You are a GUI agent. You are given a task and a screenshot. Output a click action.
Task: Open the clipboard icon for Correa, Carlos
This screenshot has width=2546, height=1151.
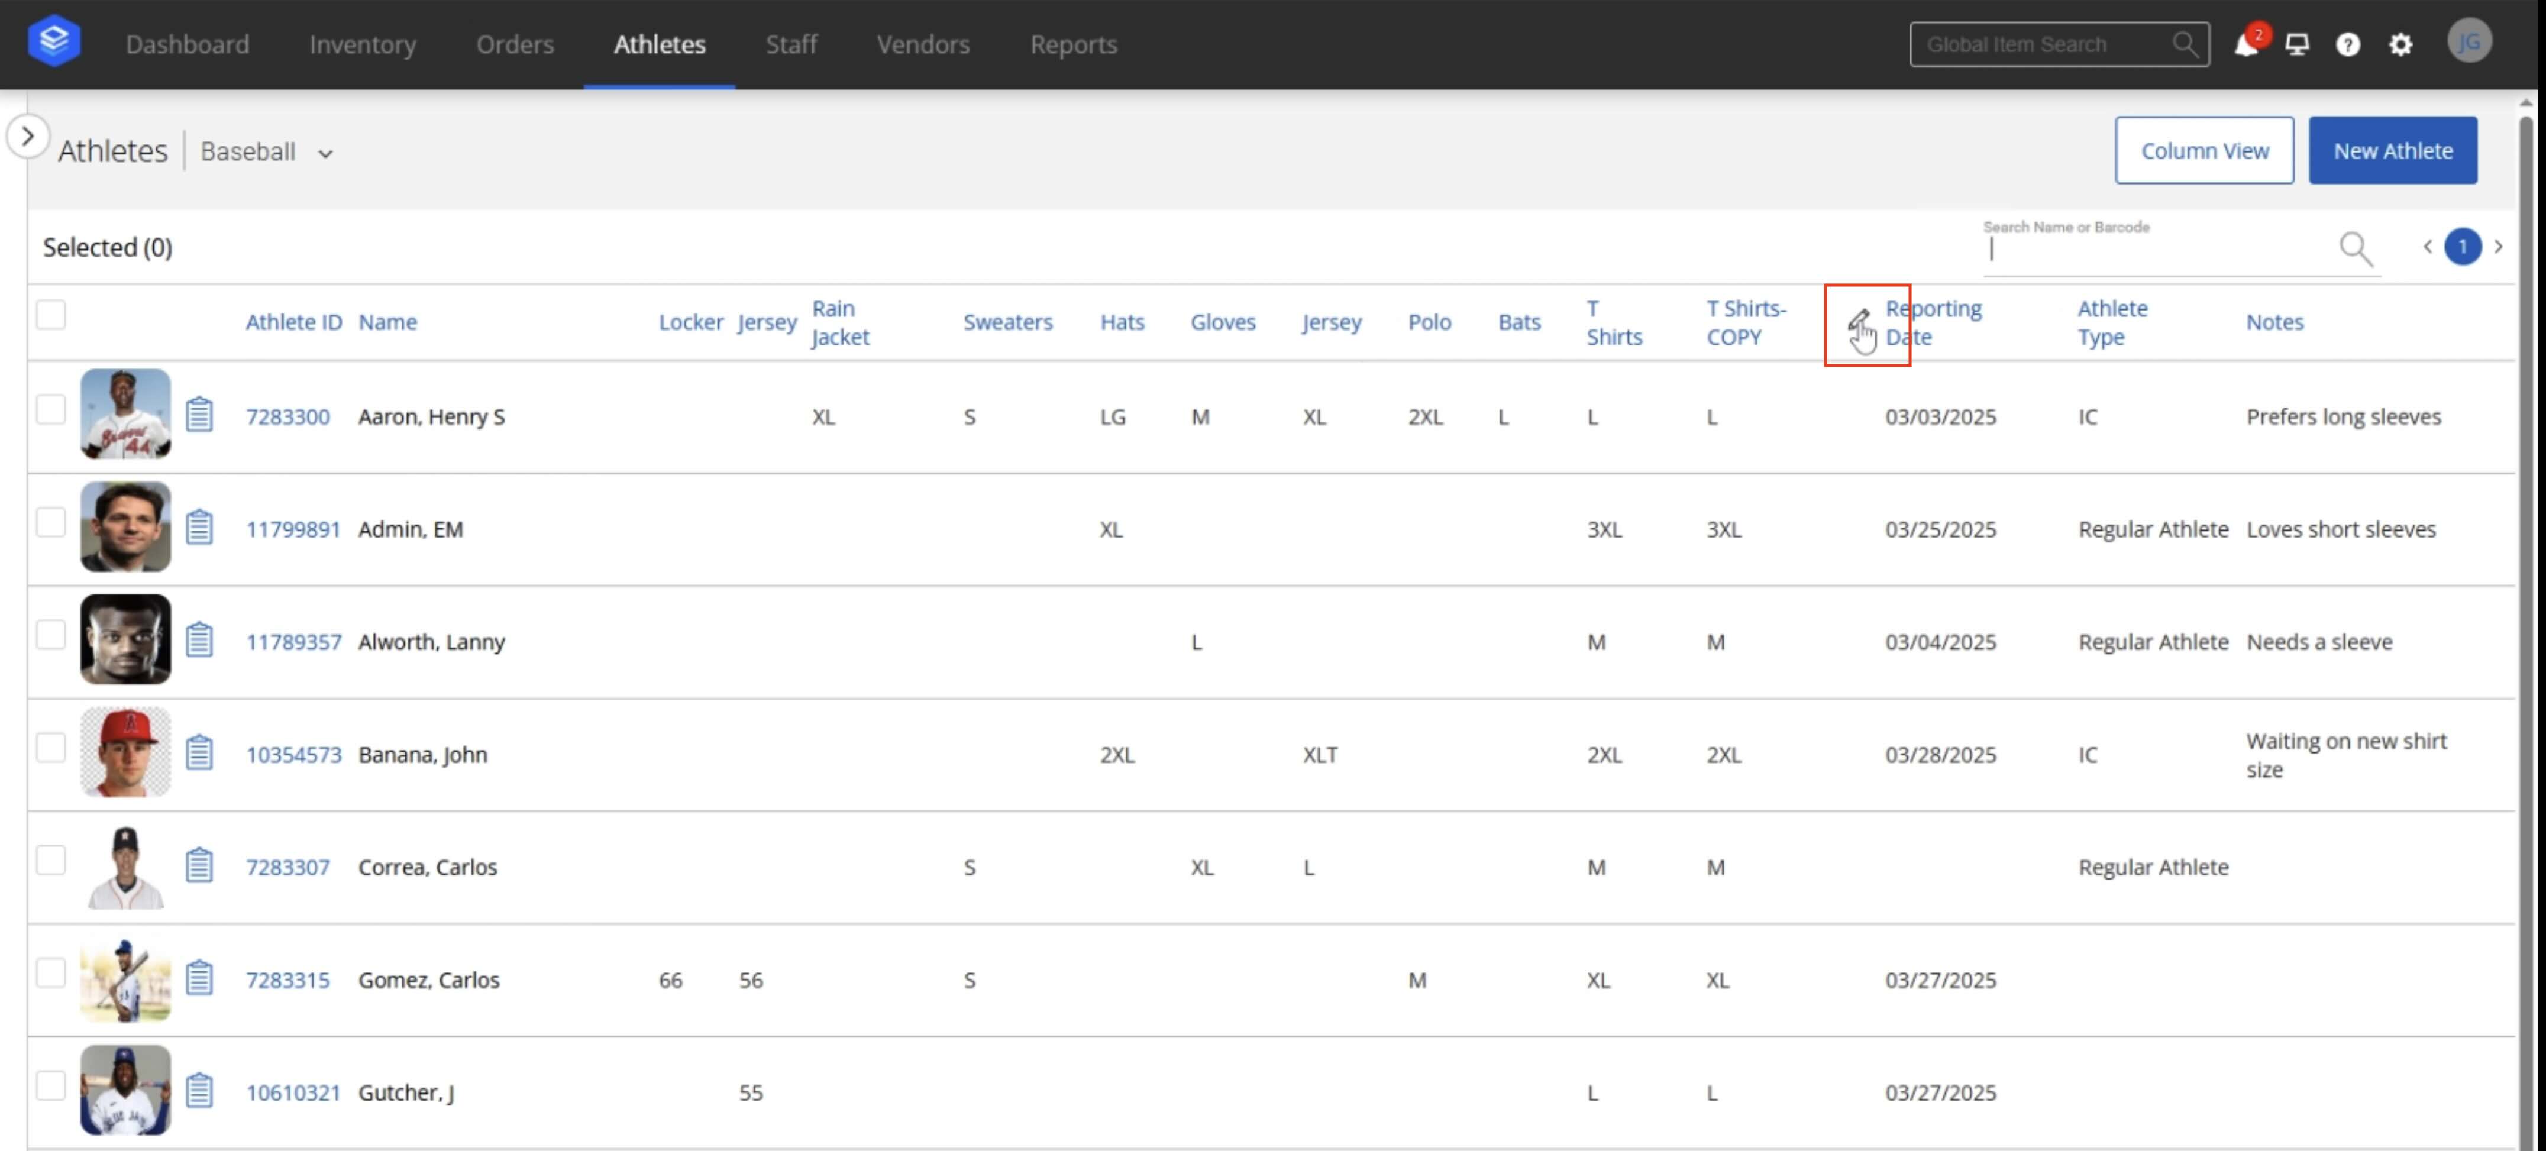201,864
